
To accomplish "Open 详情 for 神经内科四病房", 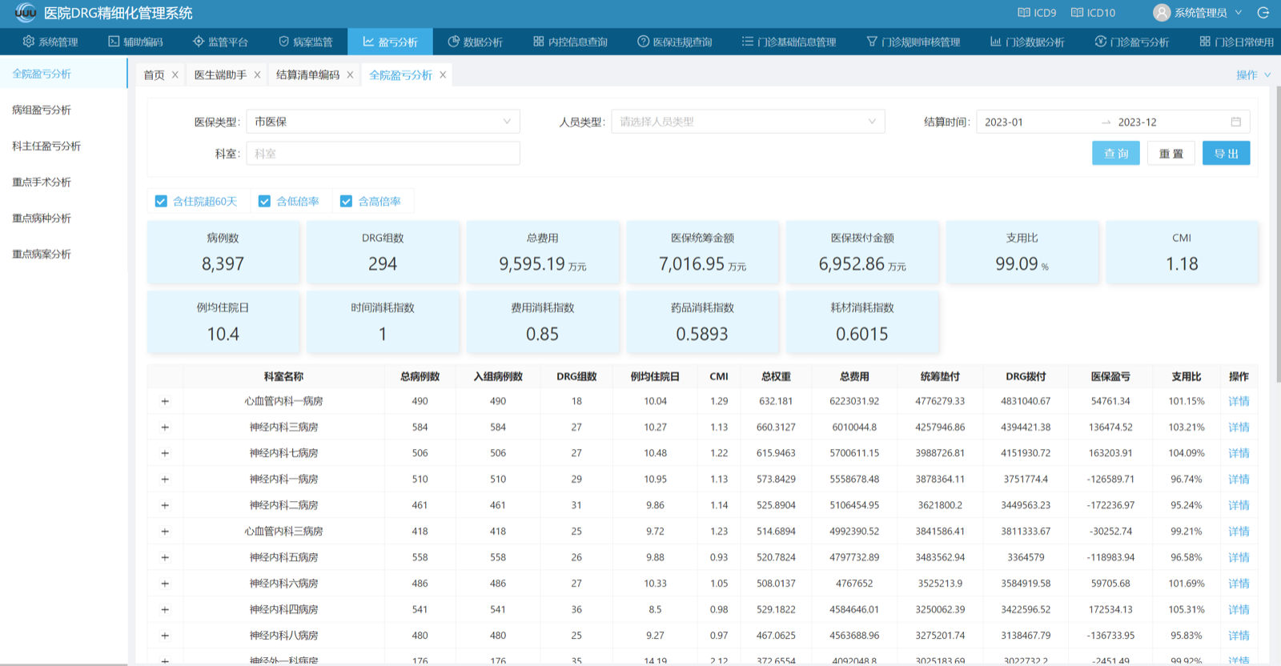I will [1239, 609].
